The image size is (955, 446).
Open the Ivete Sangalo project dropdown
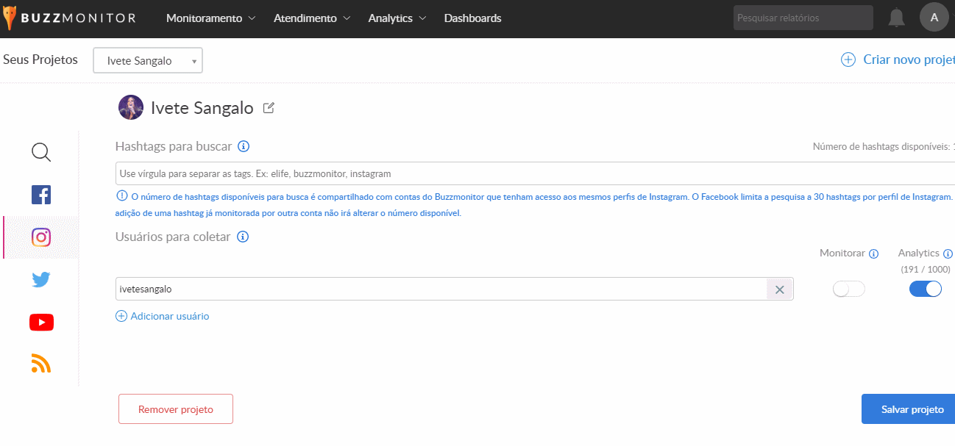(x=148, y=61)
